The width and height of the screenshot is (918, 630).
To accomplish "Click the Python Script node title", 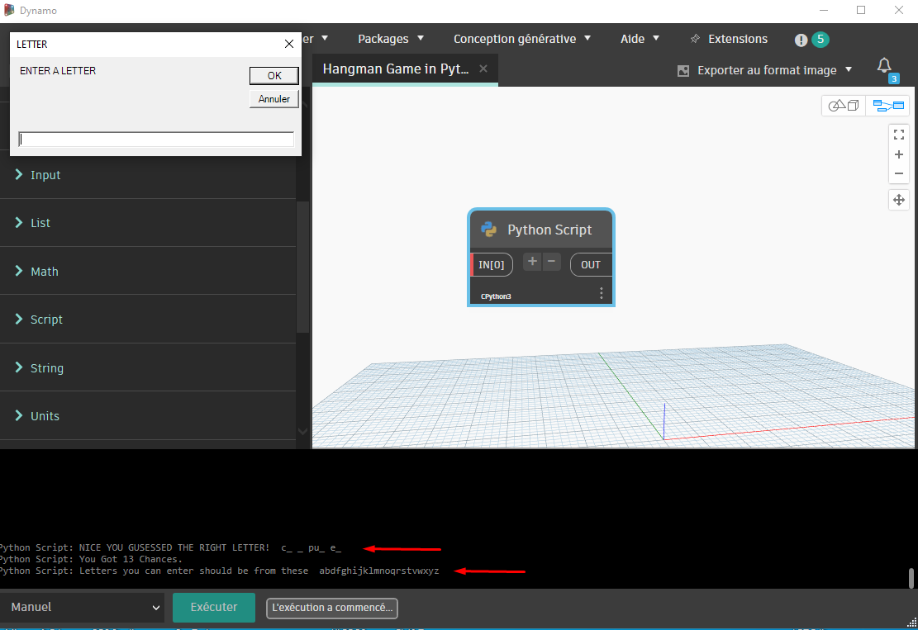I will pos(549,230).
